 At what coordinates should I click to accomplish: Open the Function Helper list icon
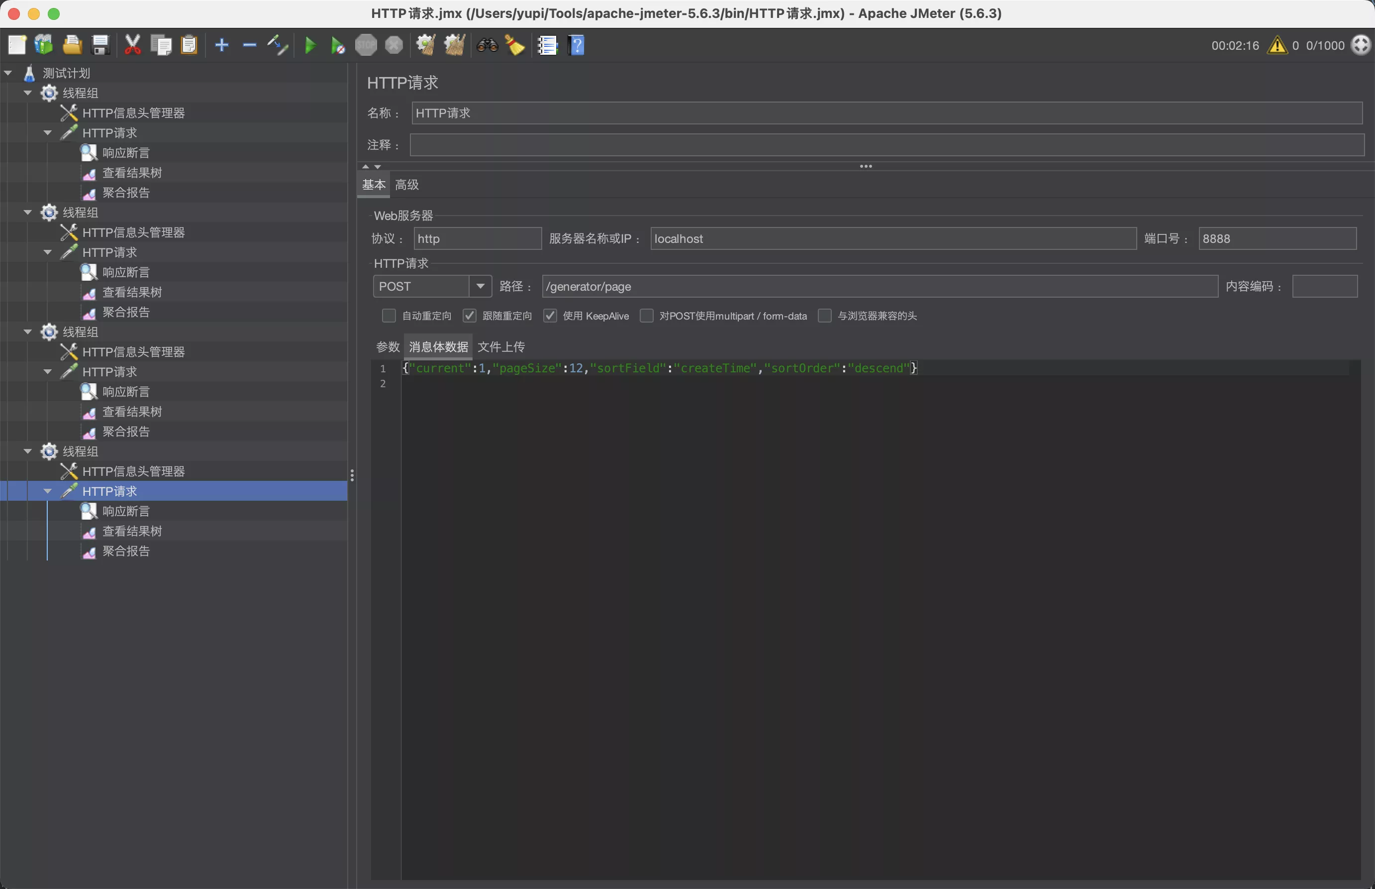(x=547, y=45)
